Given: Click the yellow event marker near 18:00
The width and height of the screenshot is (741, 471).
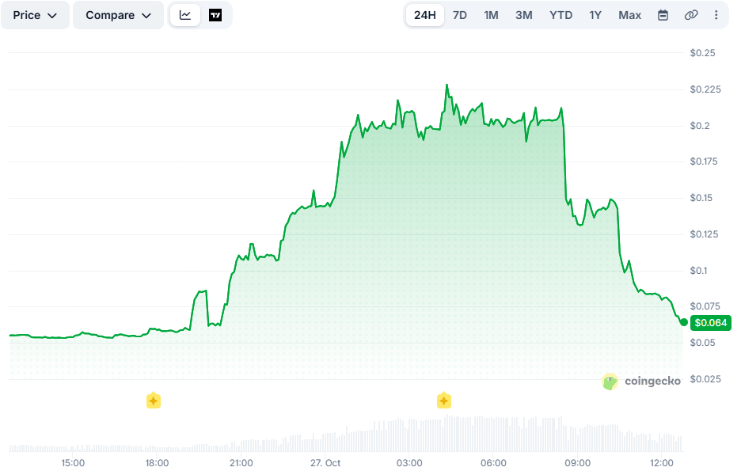Looking at the screenshot, I should [153, 401].
